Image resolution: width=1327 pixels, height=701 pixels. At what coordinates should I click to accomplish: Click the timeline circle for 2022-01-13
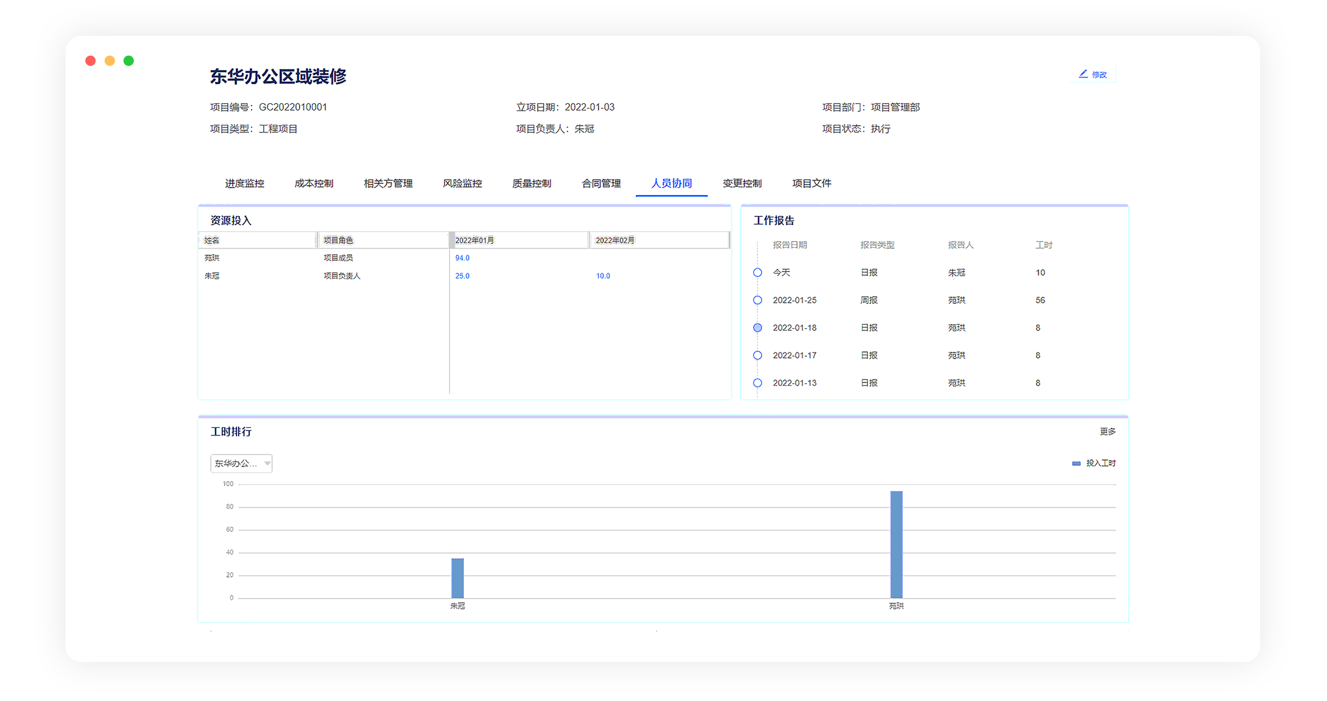(x=757, y=383)
